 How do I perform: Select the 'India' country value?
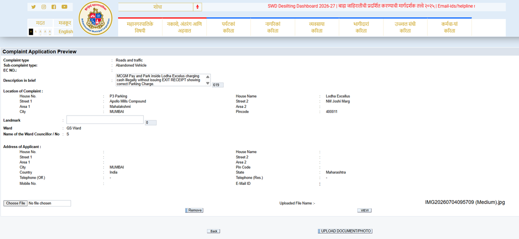(113, 172)
